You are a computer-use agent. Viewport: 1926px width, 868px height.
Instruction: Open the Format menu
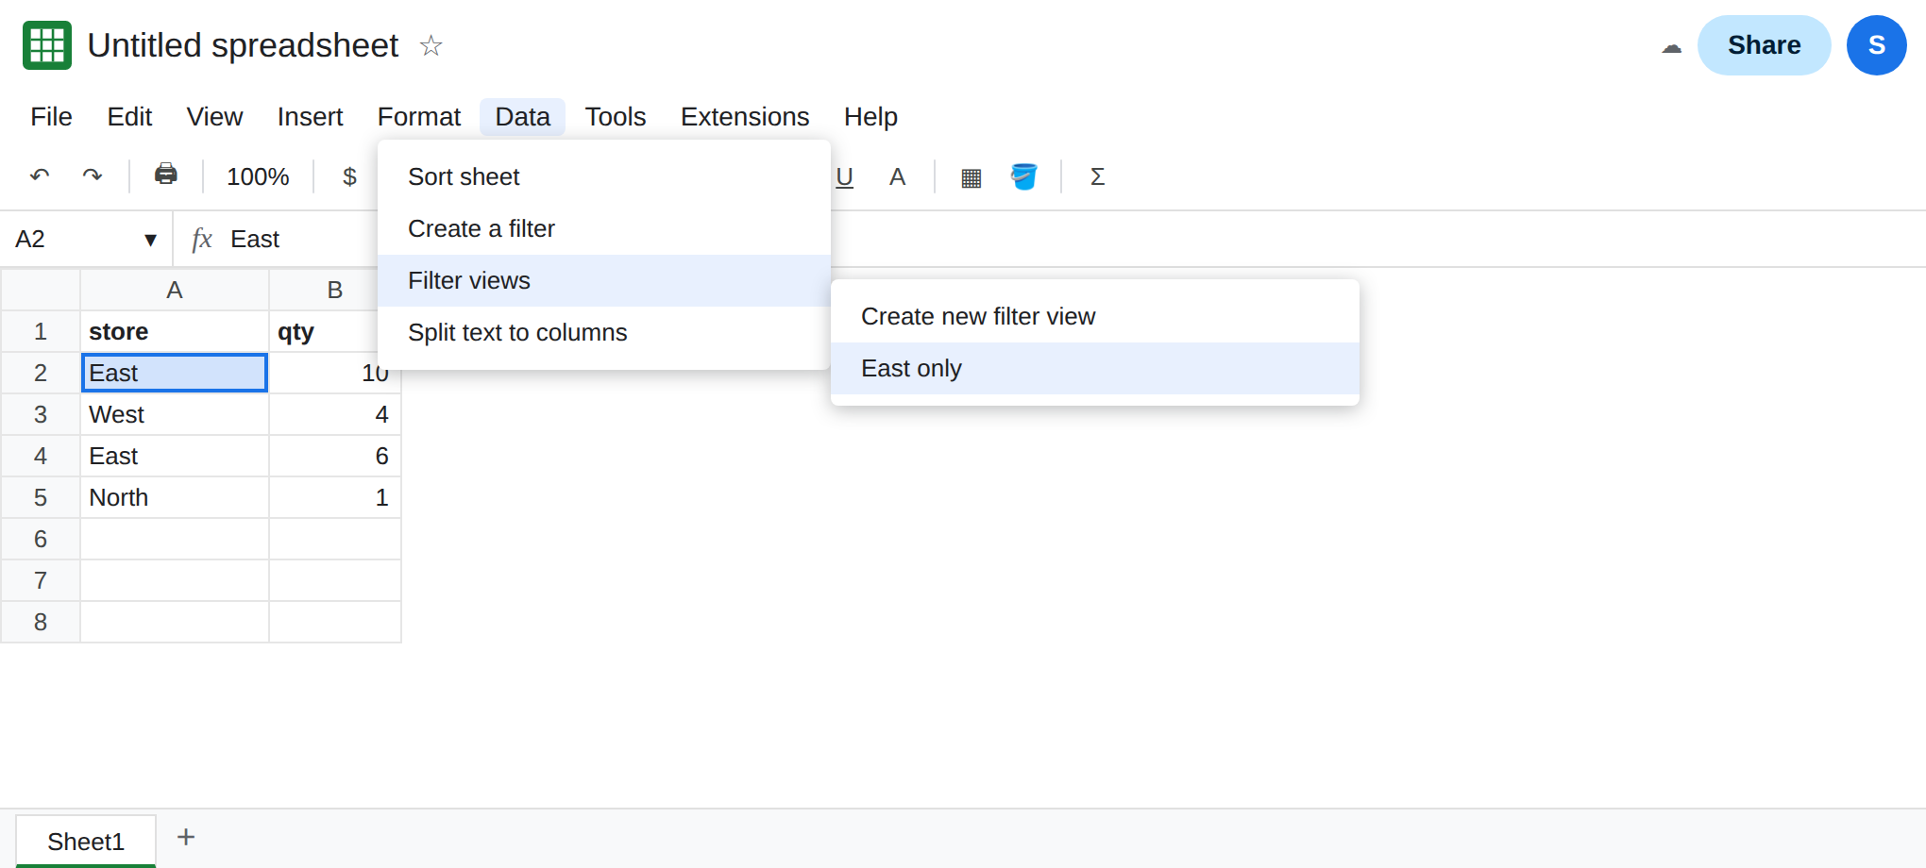[x=419, y=117]
